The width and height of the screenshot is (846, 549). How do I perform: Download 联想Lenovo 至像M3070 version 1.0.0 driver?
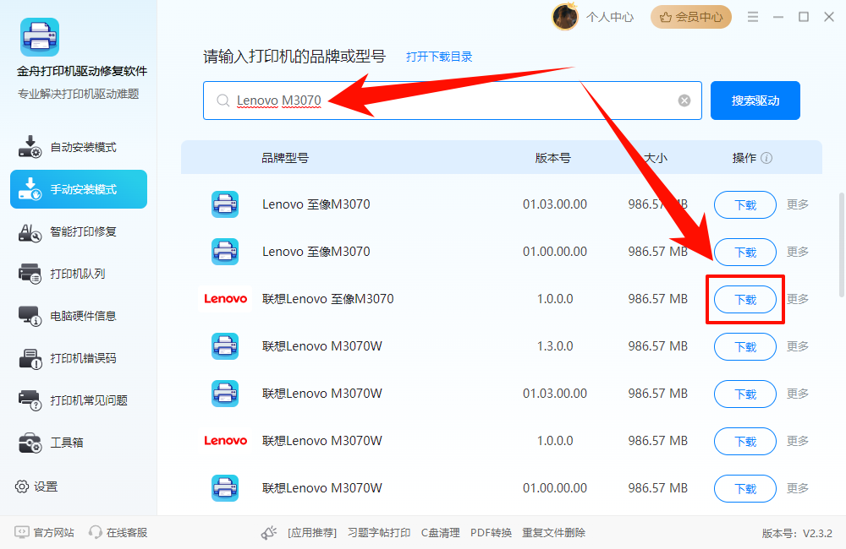click(744, 300)
